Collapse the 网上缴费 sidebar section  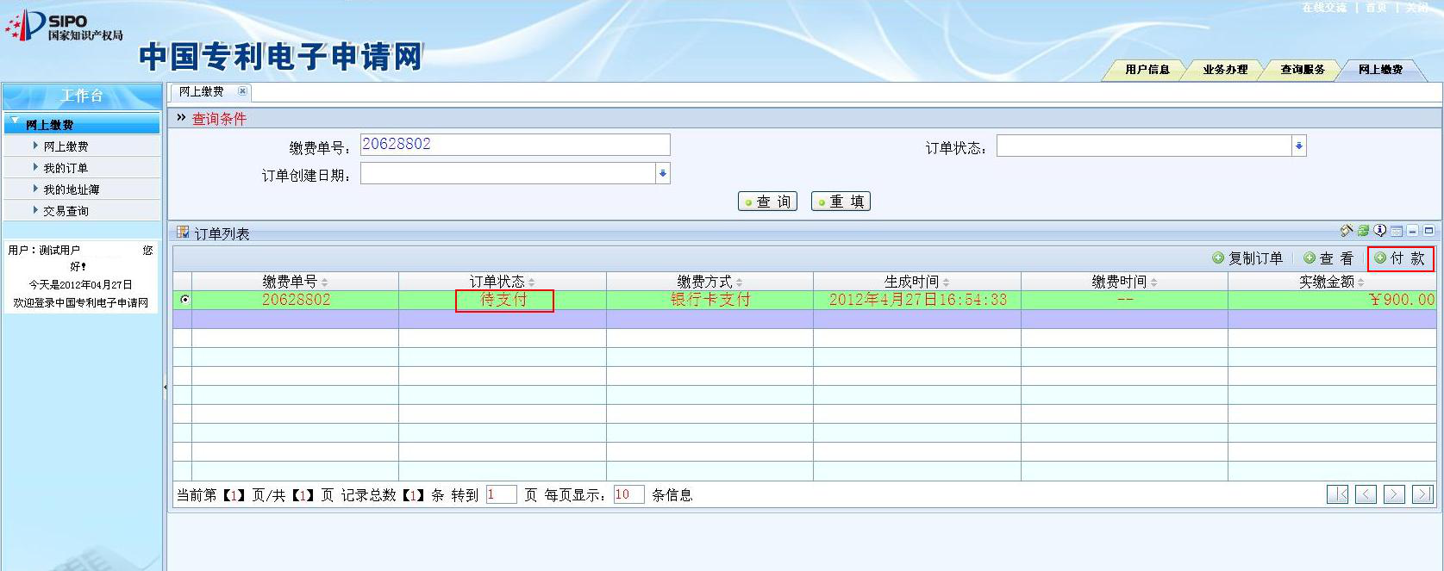point(15,121)
